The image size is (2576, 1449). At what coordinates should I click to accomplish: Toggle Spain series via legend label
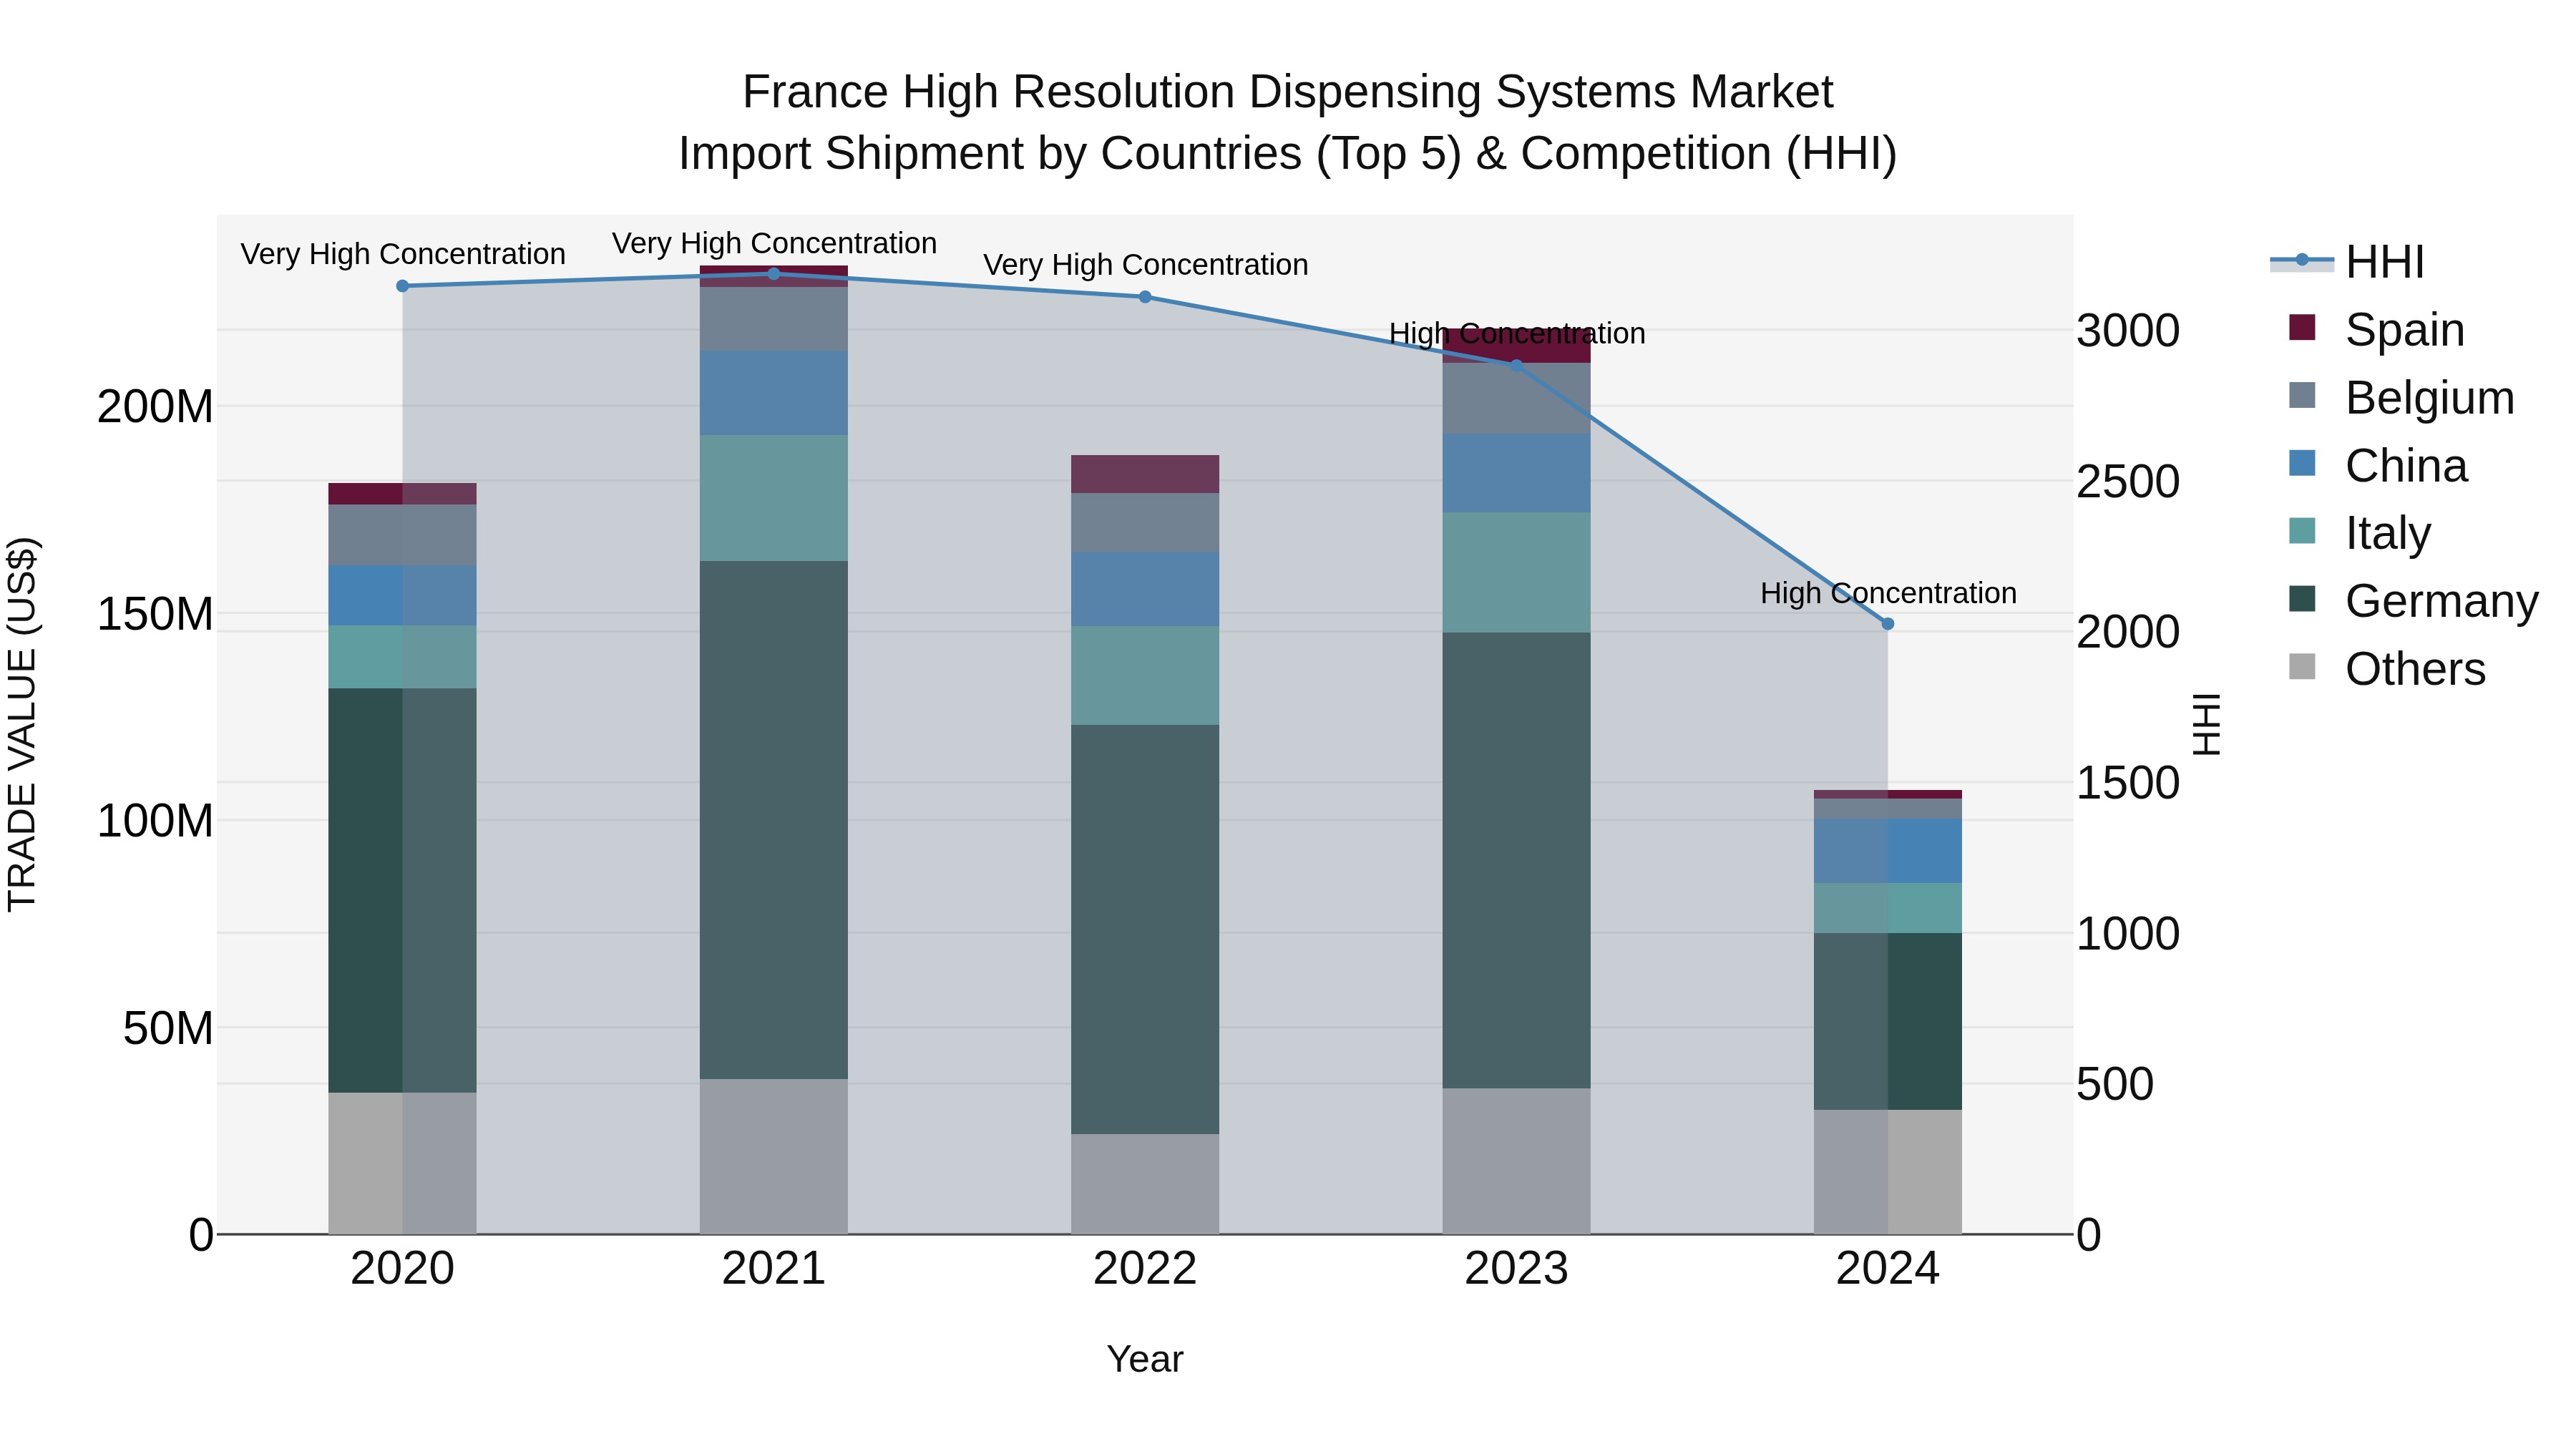[2405, 330]
